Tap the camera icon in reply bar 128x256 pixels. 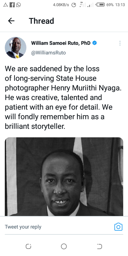(x=118, y=227)
